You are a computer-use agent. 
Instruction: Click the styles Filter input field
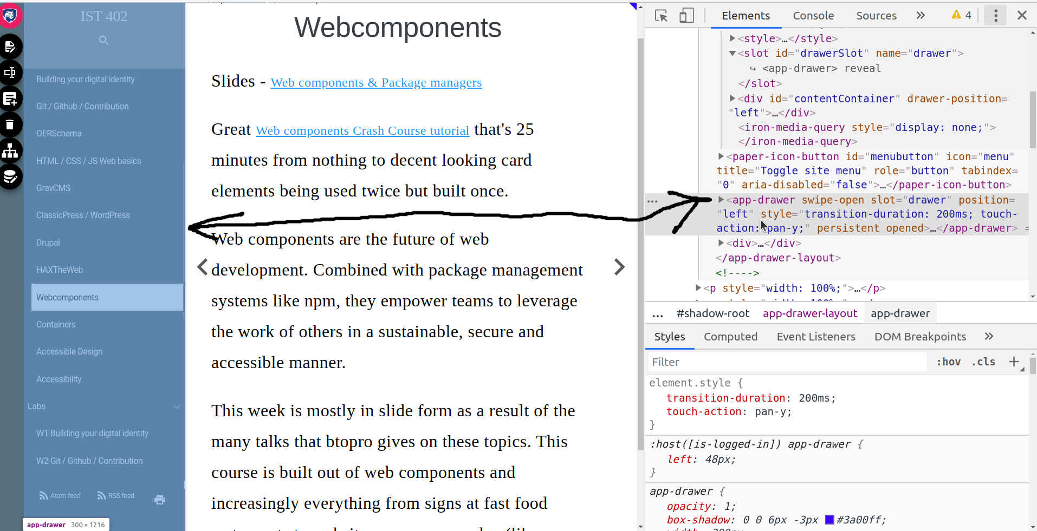point(787,362)
